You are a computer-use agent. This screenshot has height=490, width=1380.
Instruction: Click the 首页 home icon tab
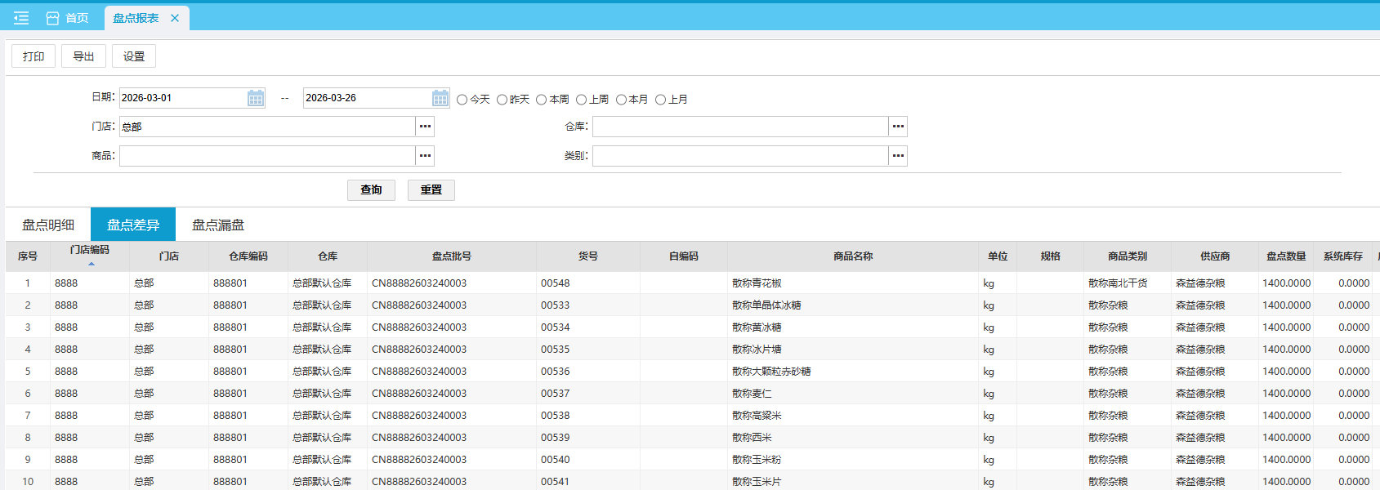[x=67, y=18]
